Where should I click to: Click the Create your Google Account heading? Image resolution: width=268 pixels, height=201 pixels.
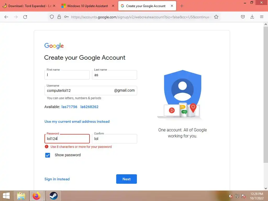pos(85,58)
